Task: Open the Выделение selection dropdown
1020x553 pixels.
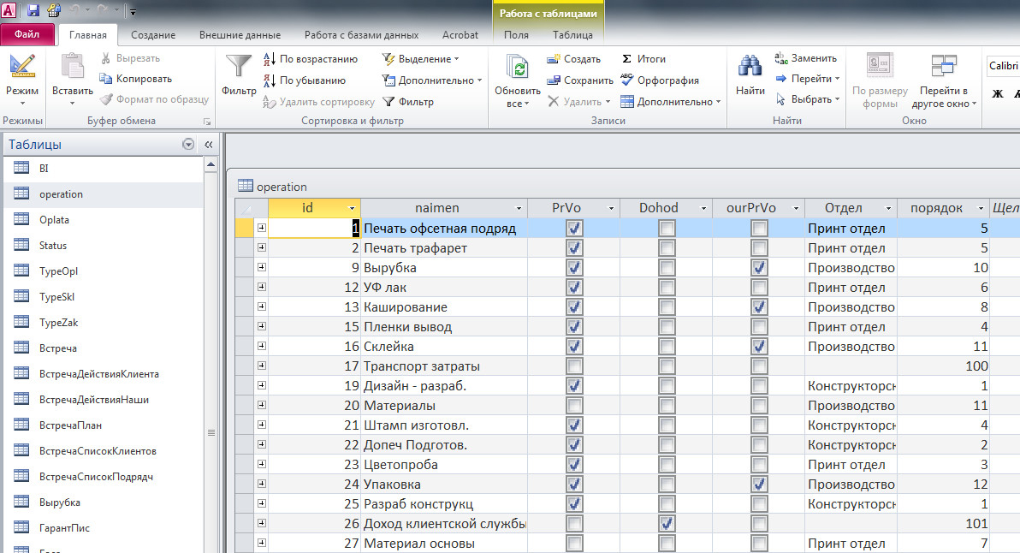Action: [x=421, y=59]
